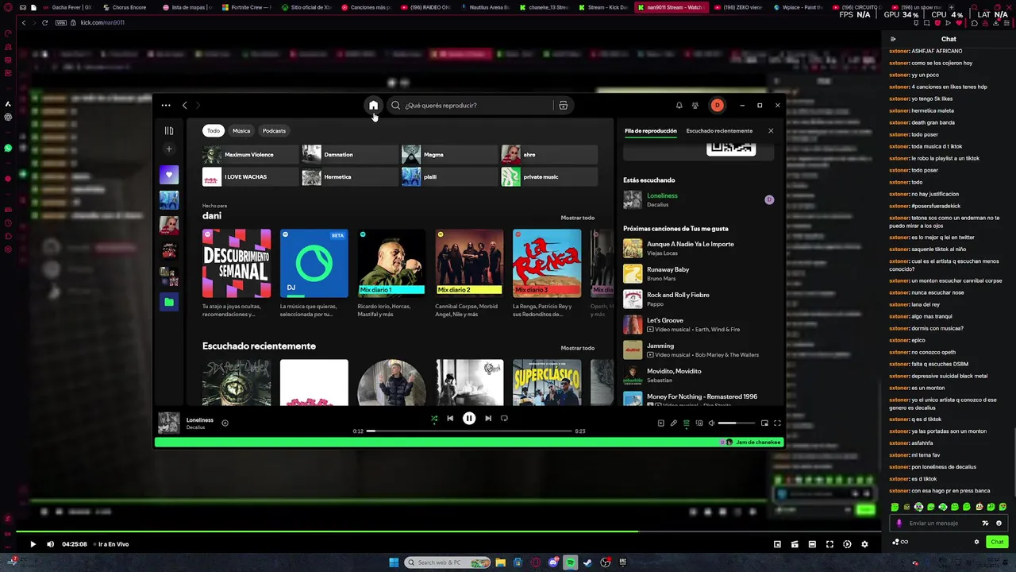Enter Spotify fullscreen mode
The image size is (1016, 572).
pyautogui.click(x=777, y=423)
